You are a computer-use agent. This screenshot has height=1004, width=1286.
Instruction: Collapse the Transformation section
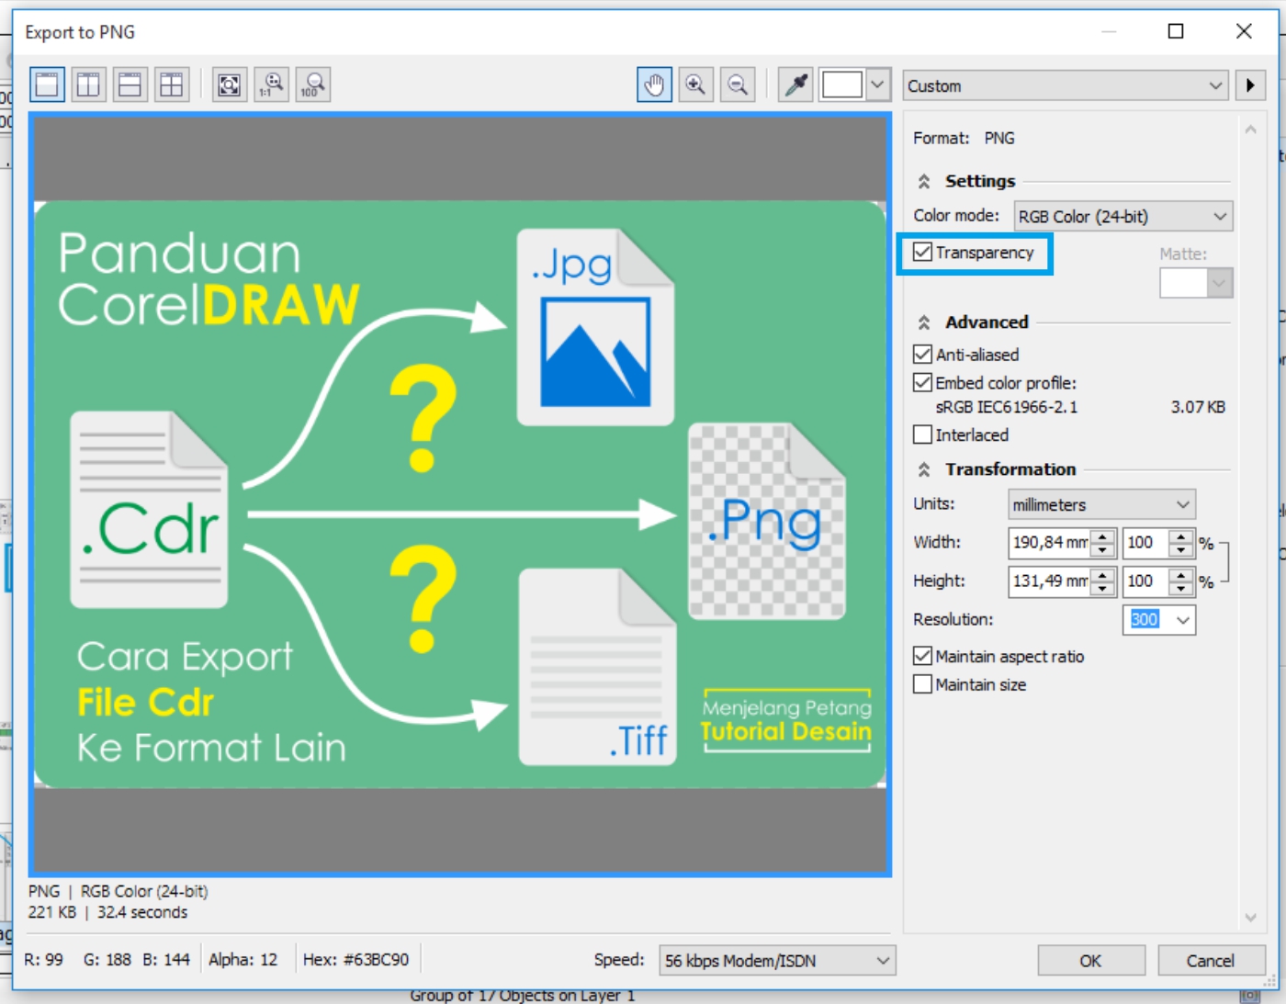pos(923,468)
